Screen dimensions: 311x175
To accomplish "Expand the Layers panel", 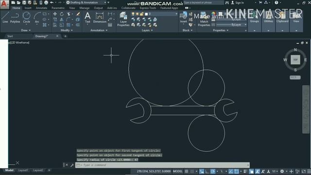I will (147, 30).
